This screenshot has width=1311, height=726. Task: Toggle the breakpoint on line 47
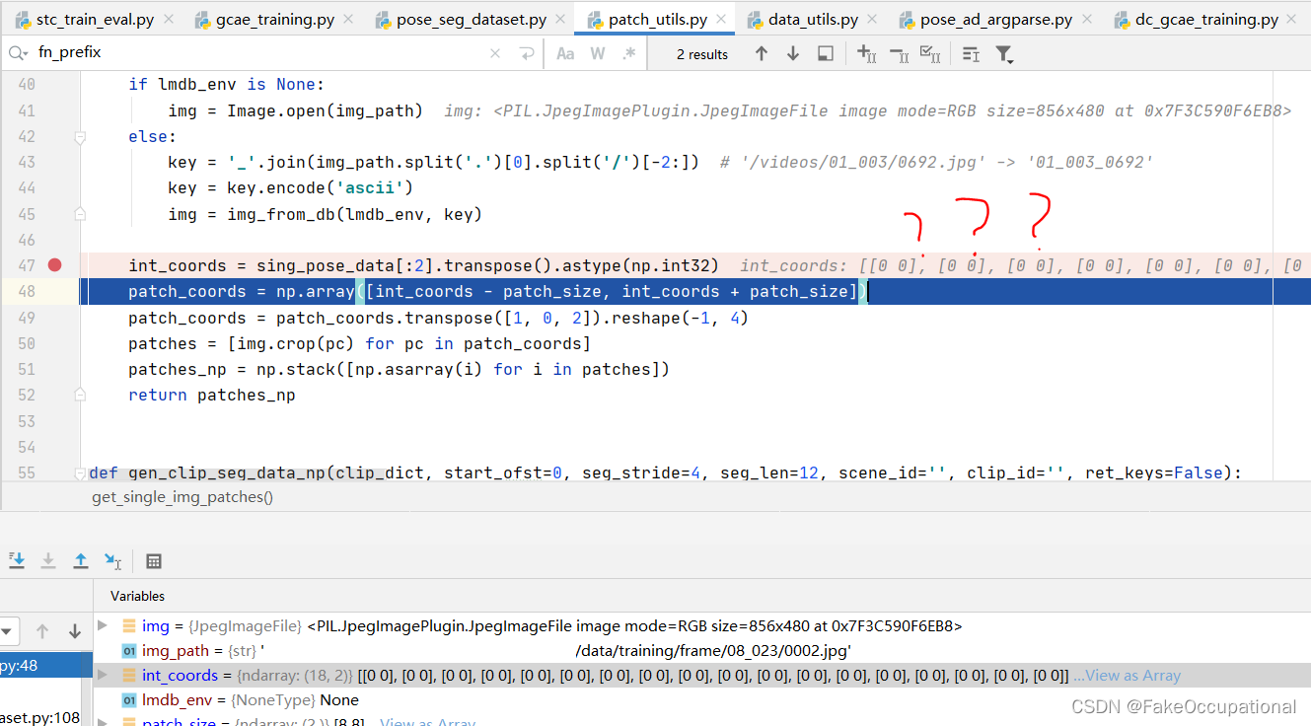tap(55, 265)
